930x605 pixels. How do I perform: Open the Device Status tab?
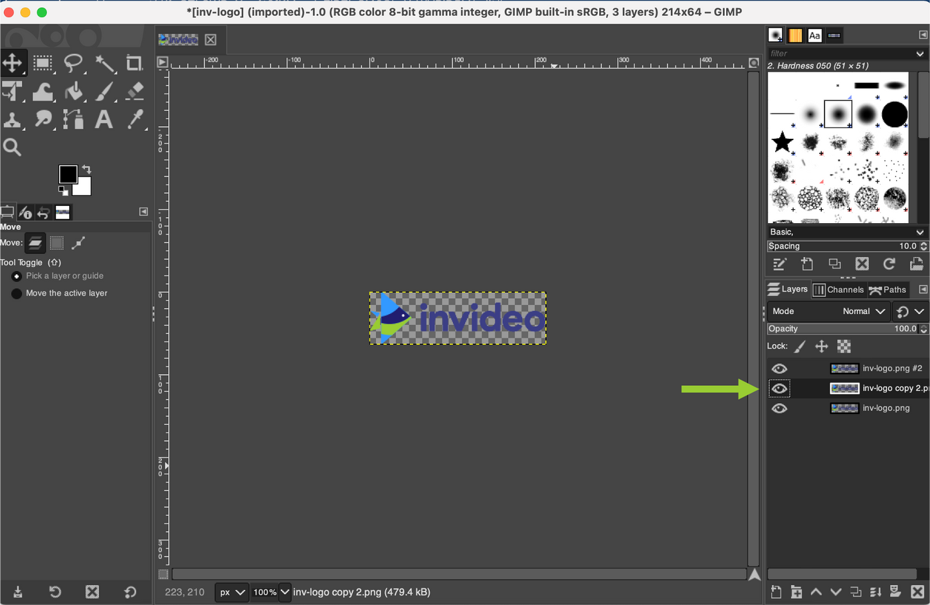pyautogui.click(x=25, y=213)
